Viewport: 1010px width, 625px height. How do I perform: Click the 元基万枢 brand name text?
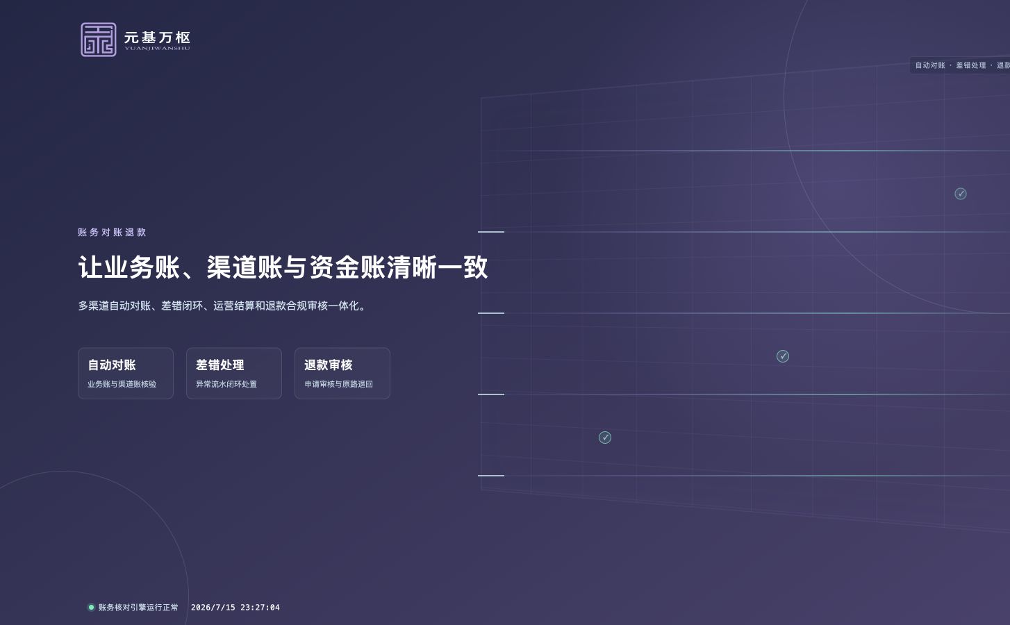click(157, 37)
